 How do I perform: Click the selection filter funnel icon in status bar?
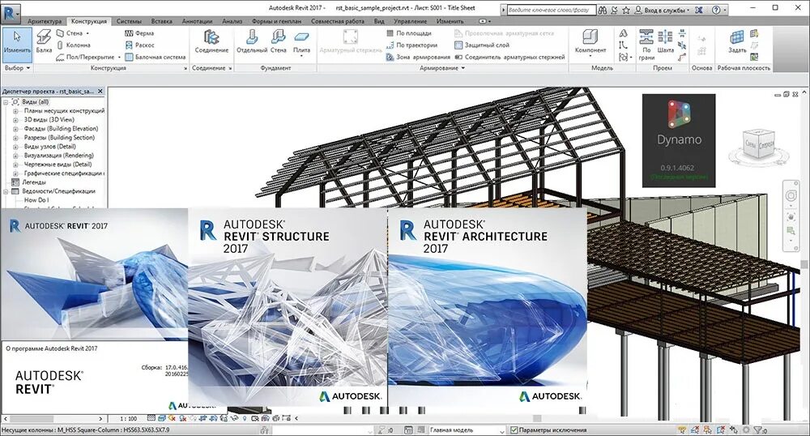(760, 430)
